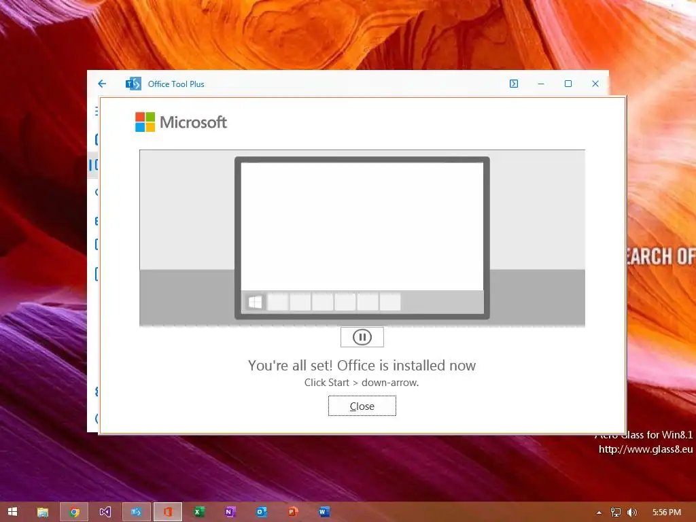Click 'You're all set! Office is installed now' text

point(362,365)
